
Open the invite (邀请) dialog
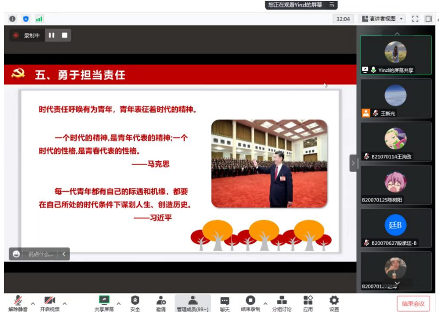(161, 303)
